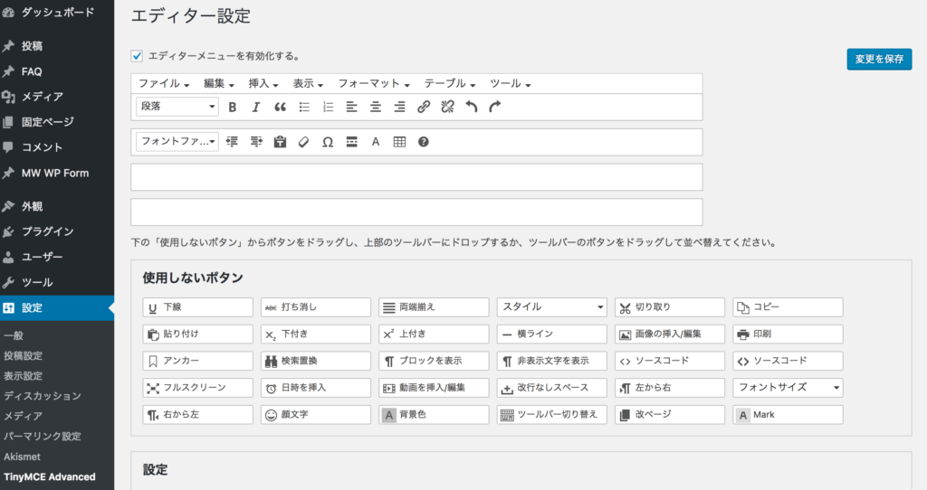This screenshot has width=927, height=490.
Task: Click the undo arrow icon
Action: pos(471,107)
